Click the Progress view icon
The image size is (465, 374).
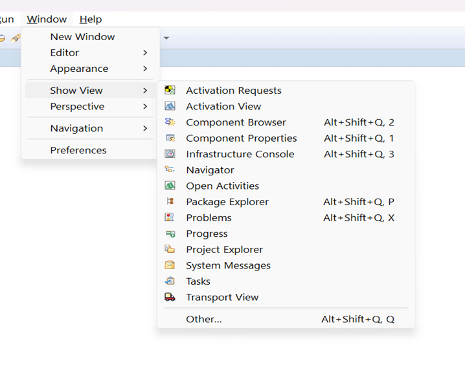coord(170,234)
